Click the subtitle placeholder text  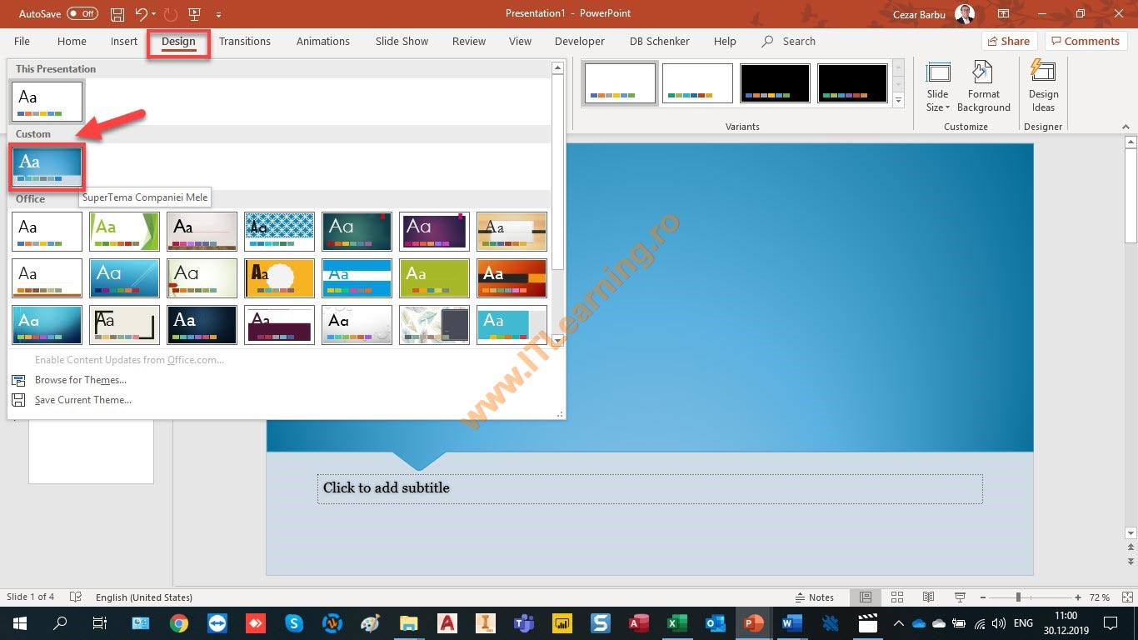(386, 488)
